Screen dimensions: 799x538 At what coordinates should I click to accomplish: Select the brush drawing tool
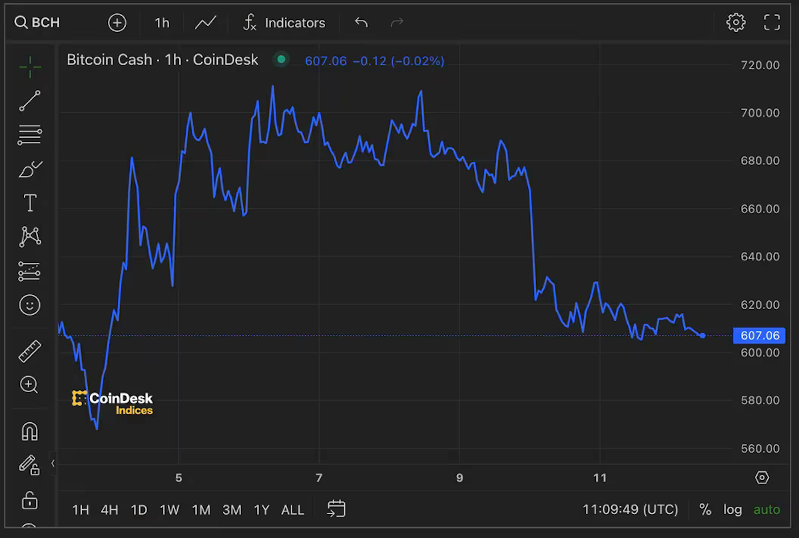coord(30,170)
